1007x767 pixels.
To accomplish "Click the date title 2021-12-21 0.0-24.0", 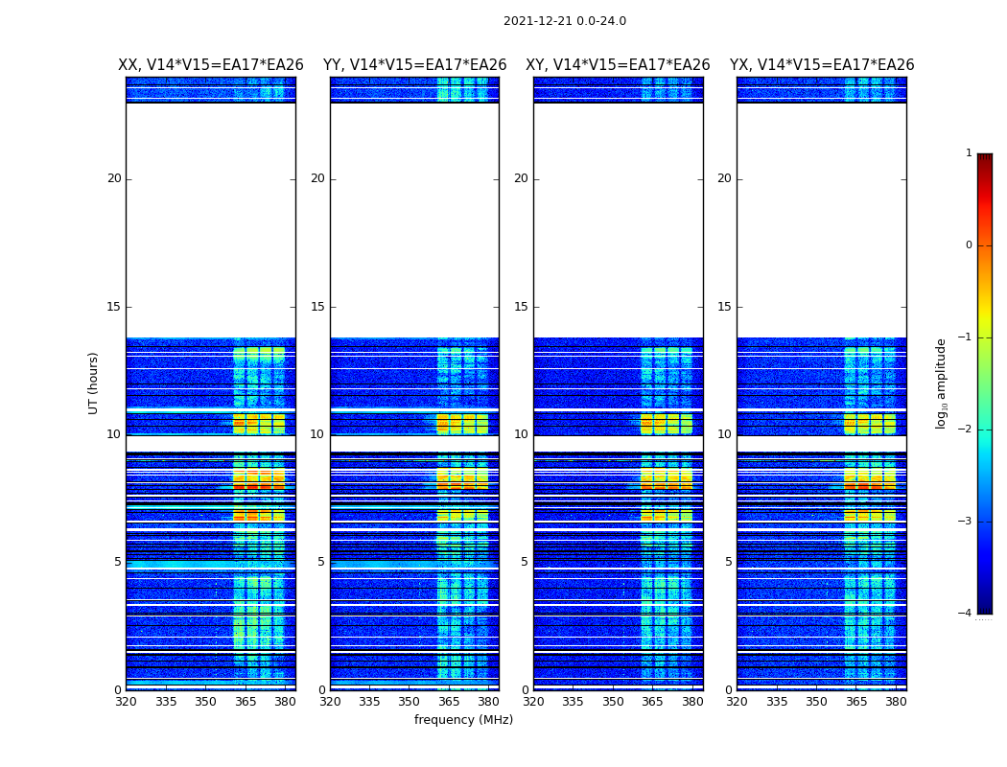I will (565, 21).
